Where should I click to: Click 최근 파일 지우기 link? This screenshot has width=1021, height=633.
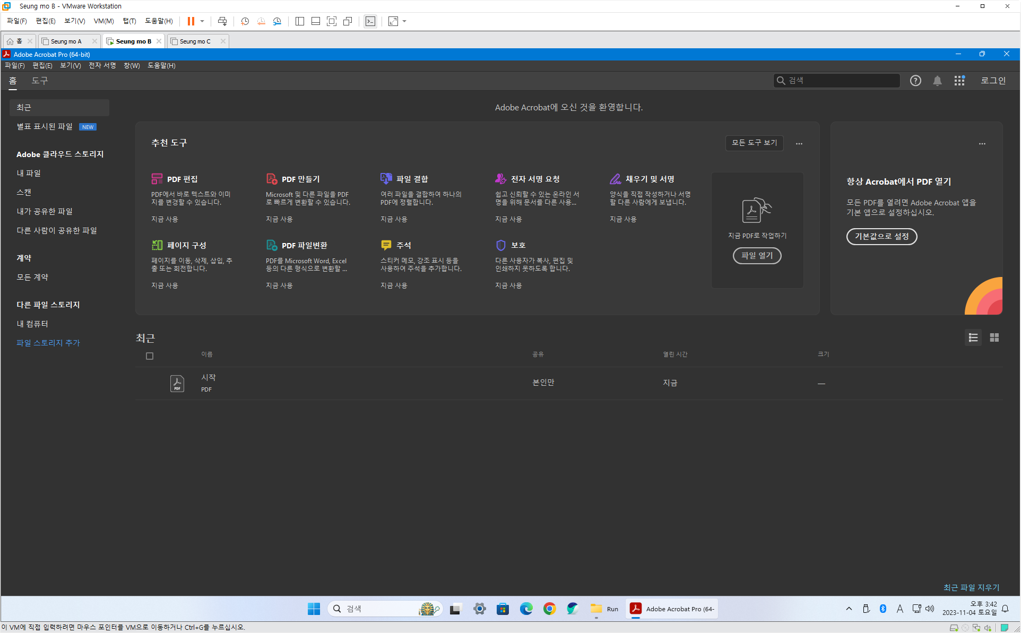tap(971, 587)
